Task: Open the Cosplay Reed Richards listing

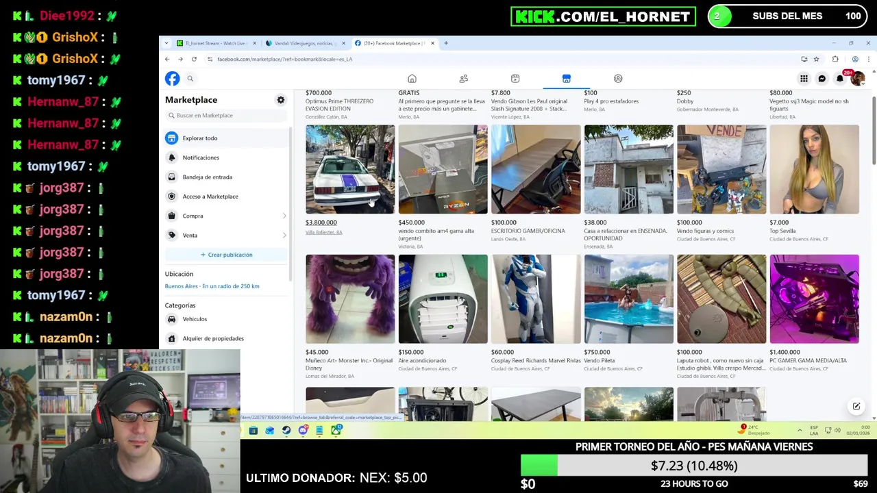Action: coord(536,299)
